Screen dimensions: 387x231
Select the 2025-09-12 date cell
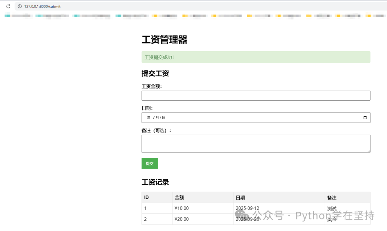(279, 208)
